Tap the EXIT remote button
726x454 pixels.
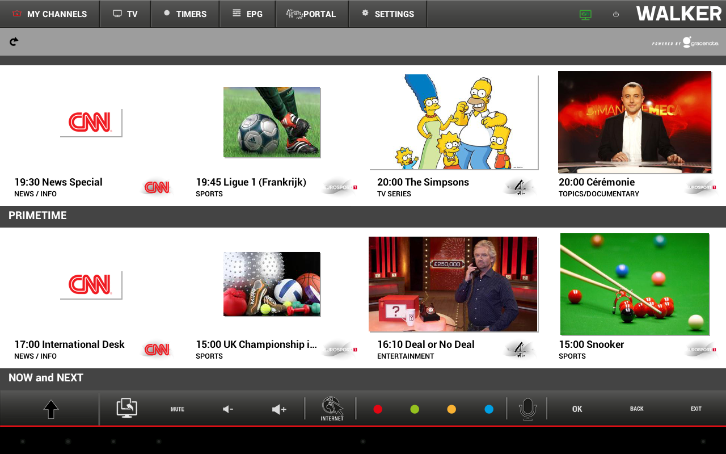point(696,409)
